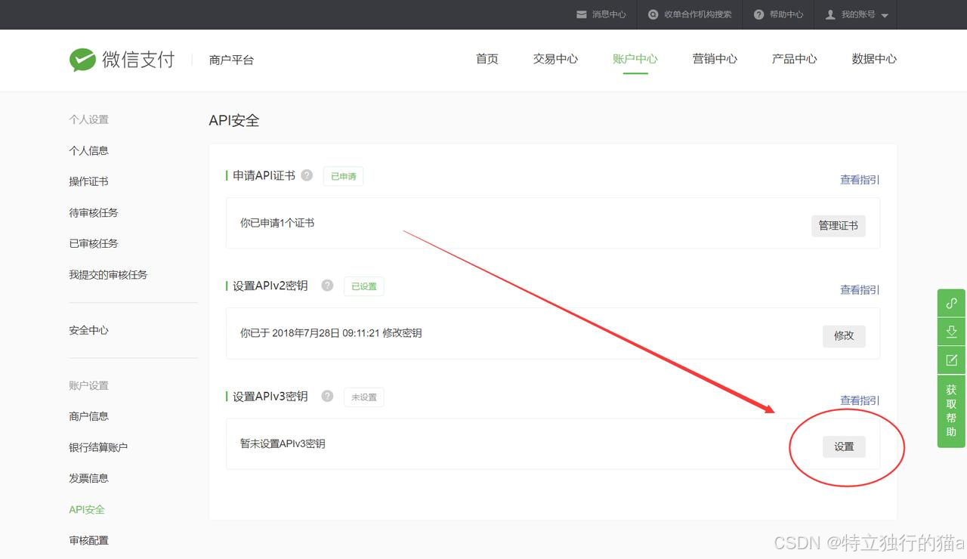Open 操作证书 in the sidebar
This screenshot has height=559, width=967.
[89, 181]
